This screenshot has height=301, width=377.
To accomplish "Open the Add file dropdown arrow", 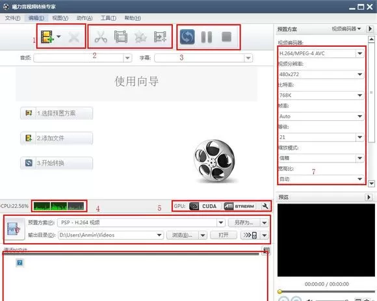I will pos(58,36).
